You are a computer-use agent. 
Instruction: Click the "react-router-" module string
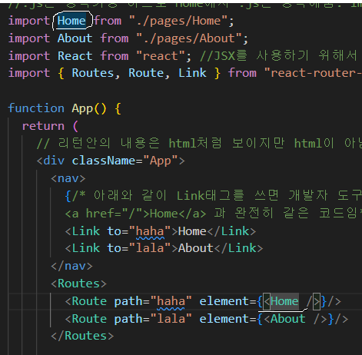tap(313, 73)
